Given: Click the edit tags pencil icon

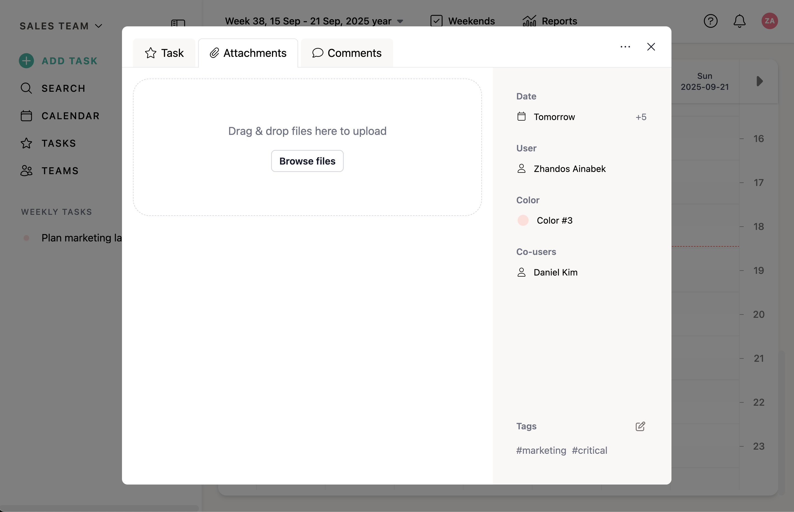Looking at the screenshot, I should tap(640, 426).
